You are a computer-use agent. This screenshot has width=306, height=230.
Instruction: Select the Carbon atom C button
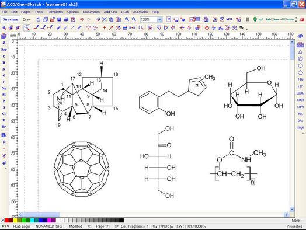click(4, 57)
